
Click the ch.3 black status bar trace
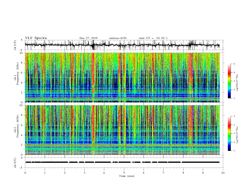(122, 162)
